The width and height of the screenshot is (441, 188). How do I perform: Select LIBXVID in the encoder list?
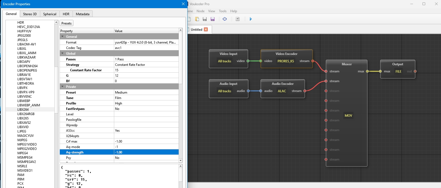click(23, 127)
